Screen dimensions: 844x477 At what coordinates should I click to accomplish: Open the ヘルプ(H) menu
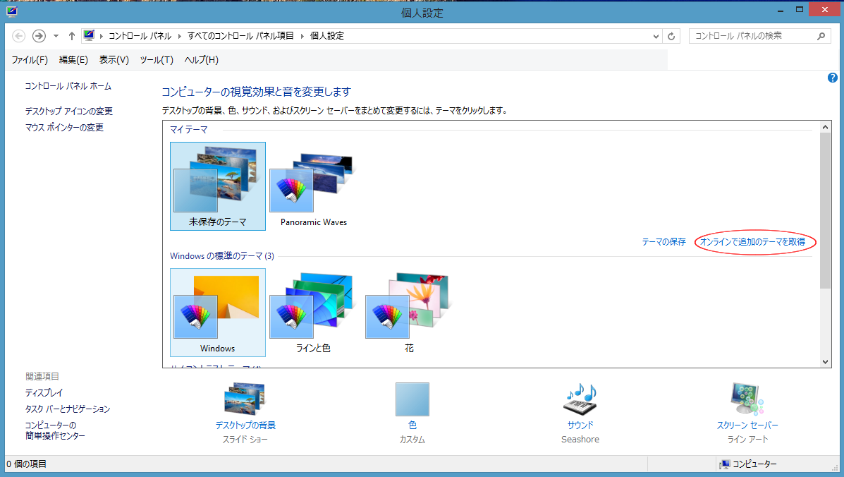pyautogui.click(x=202, y=60)
